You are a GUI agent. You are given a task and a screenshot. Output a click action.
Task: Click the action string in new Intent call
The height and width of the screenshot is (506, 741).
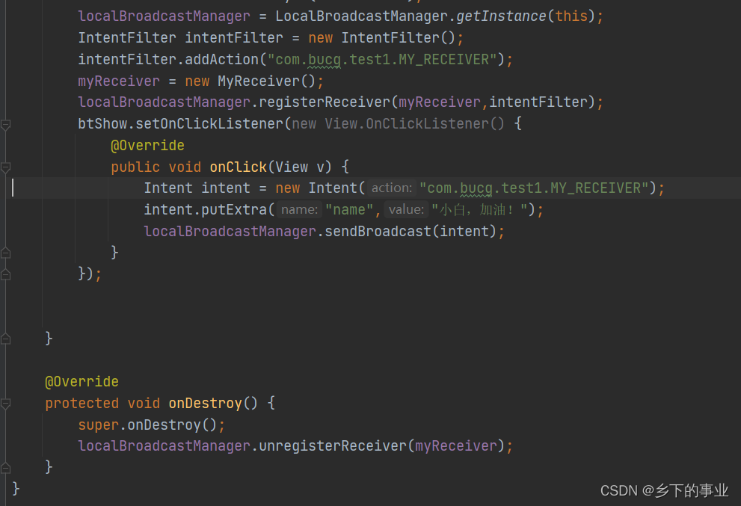tap(534, 188)
